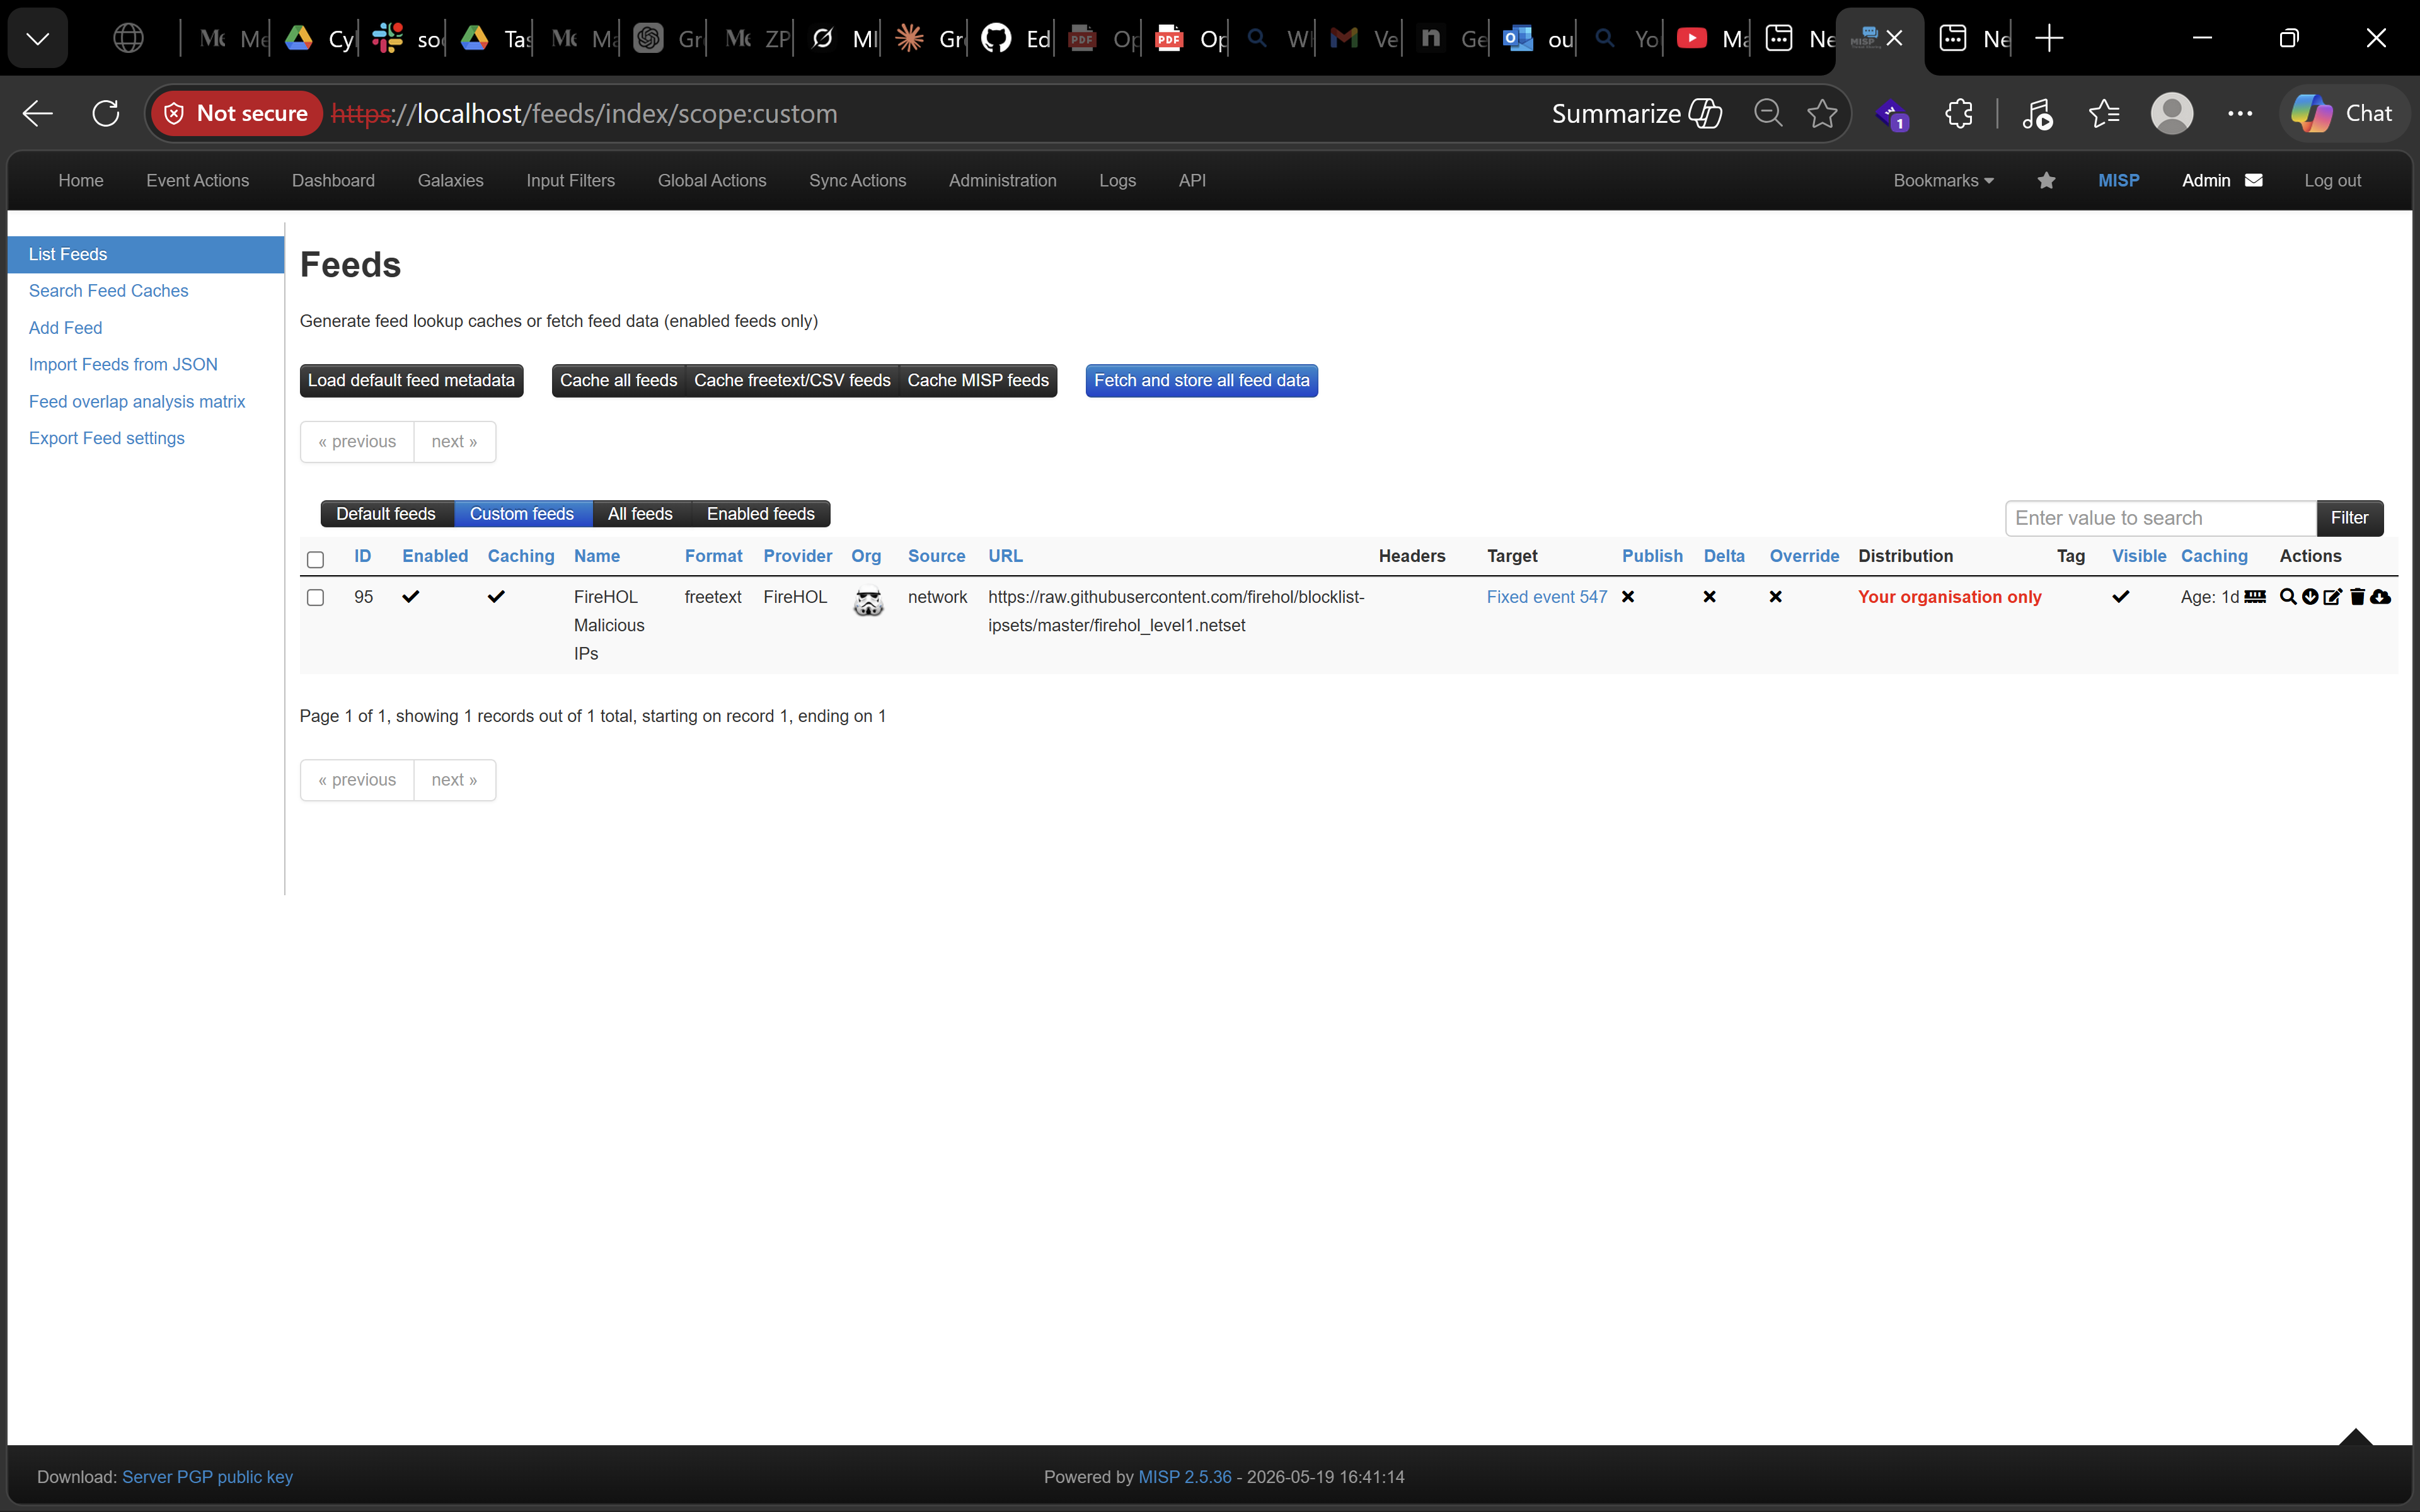Open the browser three-dots menu
This screenshot has width=2420, height=1512.
pos(2240,113)
